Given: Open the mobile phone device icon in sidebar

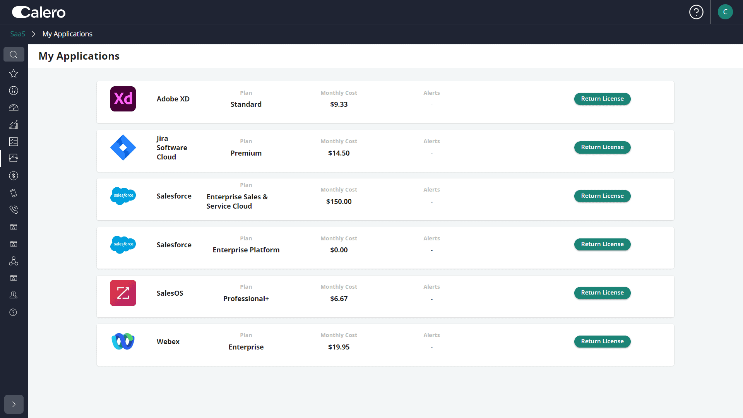Looking at the screenshot, I should click(14, 193).
